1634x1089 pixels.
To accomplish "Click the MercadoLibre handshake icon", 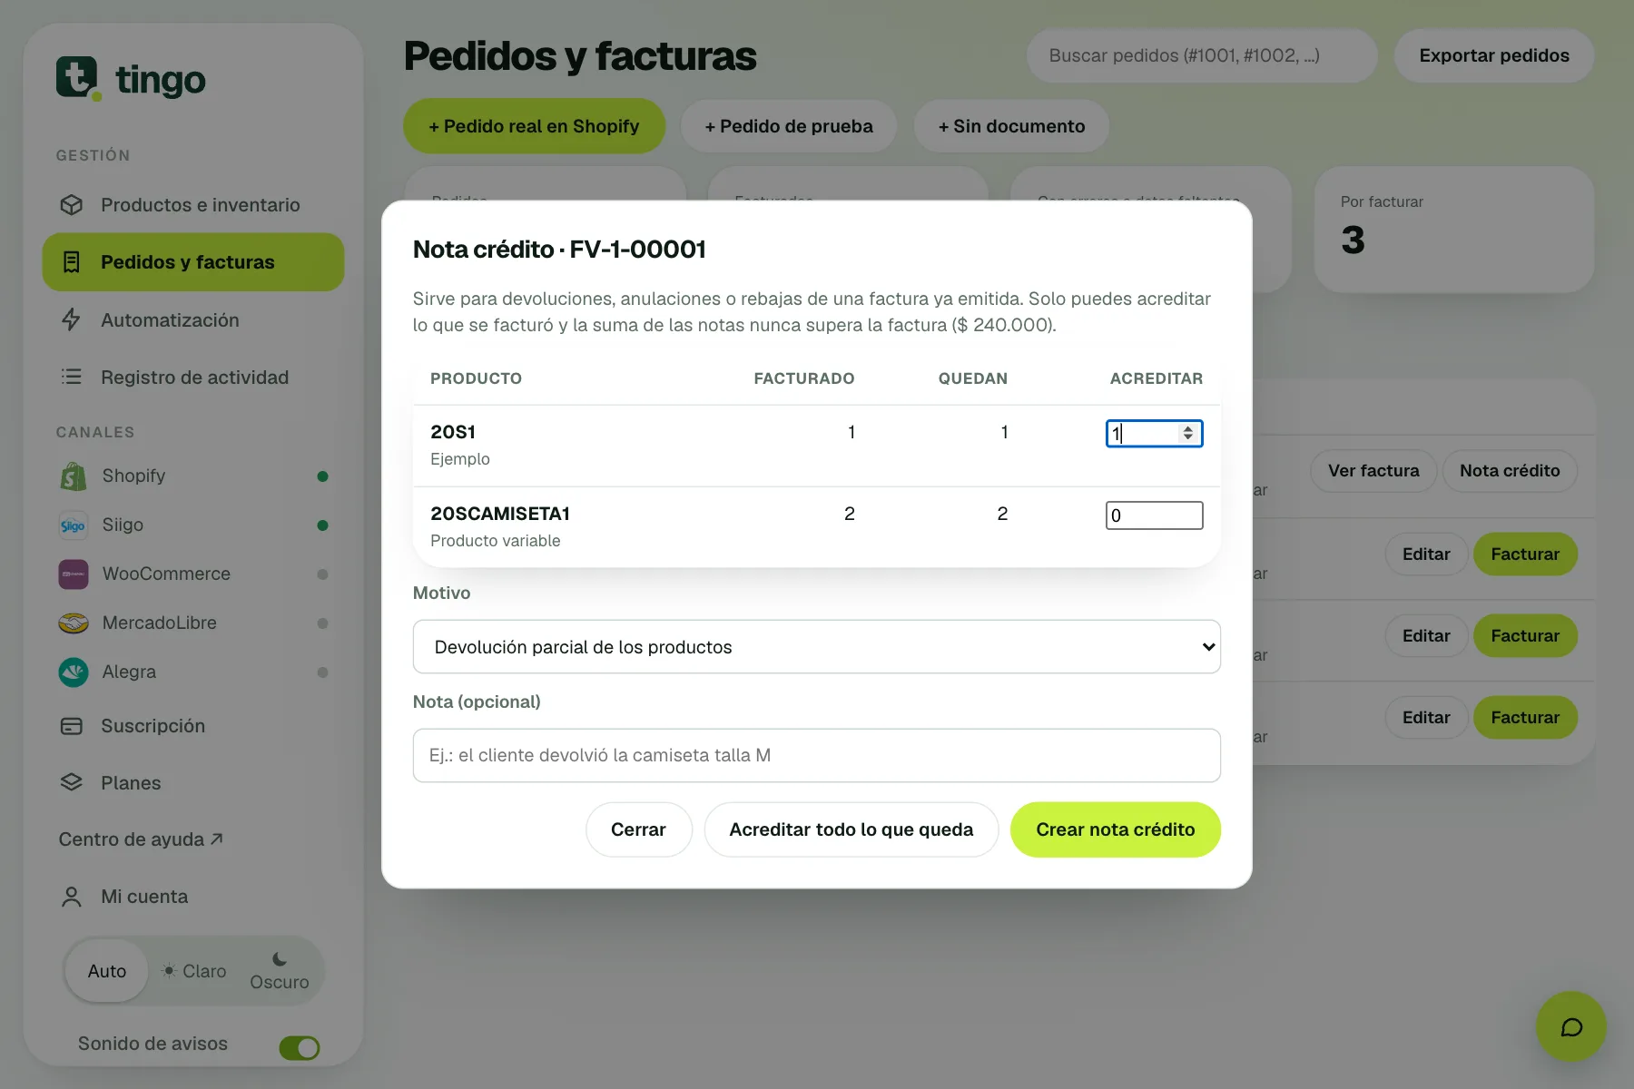I will click(x=74, y=623).
